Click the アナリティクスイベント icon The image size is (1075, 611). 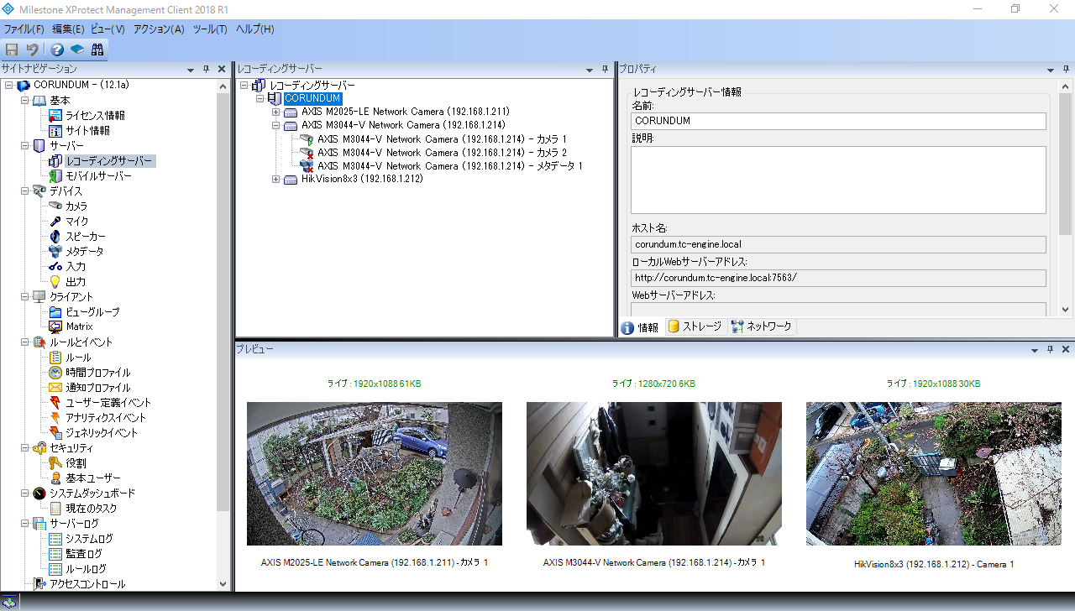click(x=55, y=417)
